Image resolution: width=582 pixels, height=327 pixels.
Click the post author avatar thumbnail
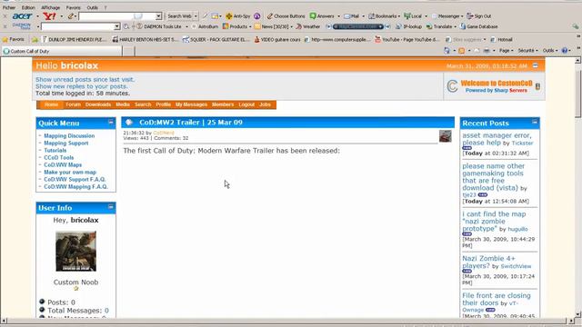445,135
